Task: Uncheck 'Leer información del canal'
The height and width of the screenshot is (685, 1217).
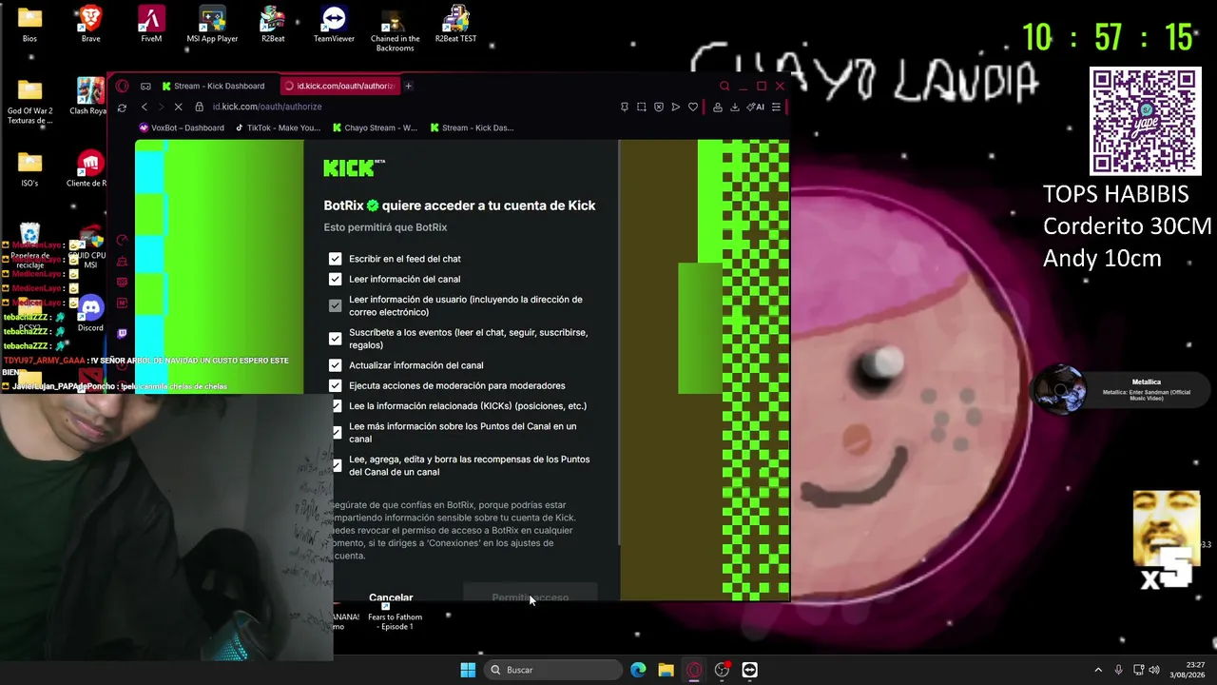Action: coord(335,279)
